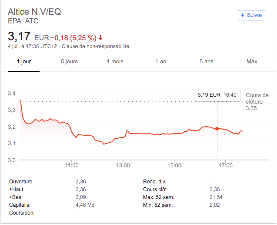The image size is (277, 225).
Task: Show the 1 an chart range
Action: pos(160,62)
